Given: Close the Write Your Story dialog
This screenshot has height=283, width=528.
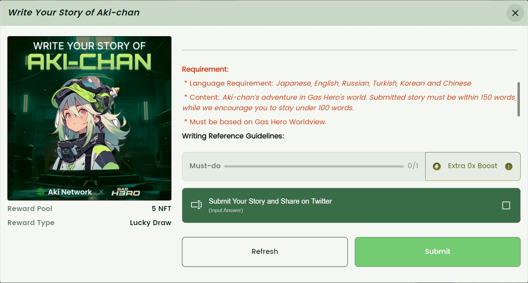Looking at the screenshot, I should tap(515, 13).
